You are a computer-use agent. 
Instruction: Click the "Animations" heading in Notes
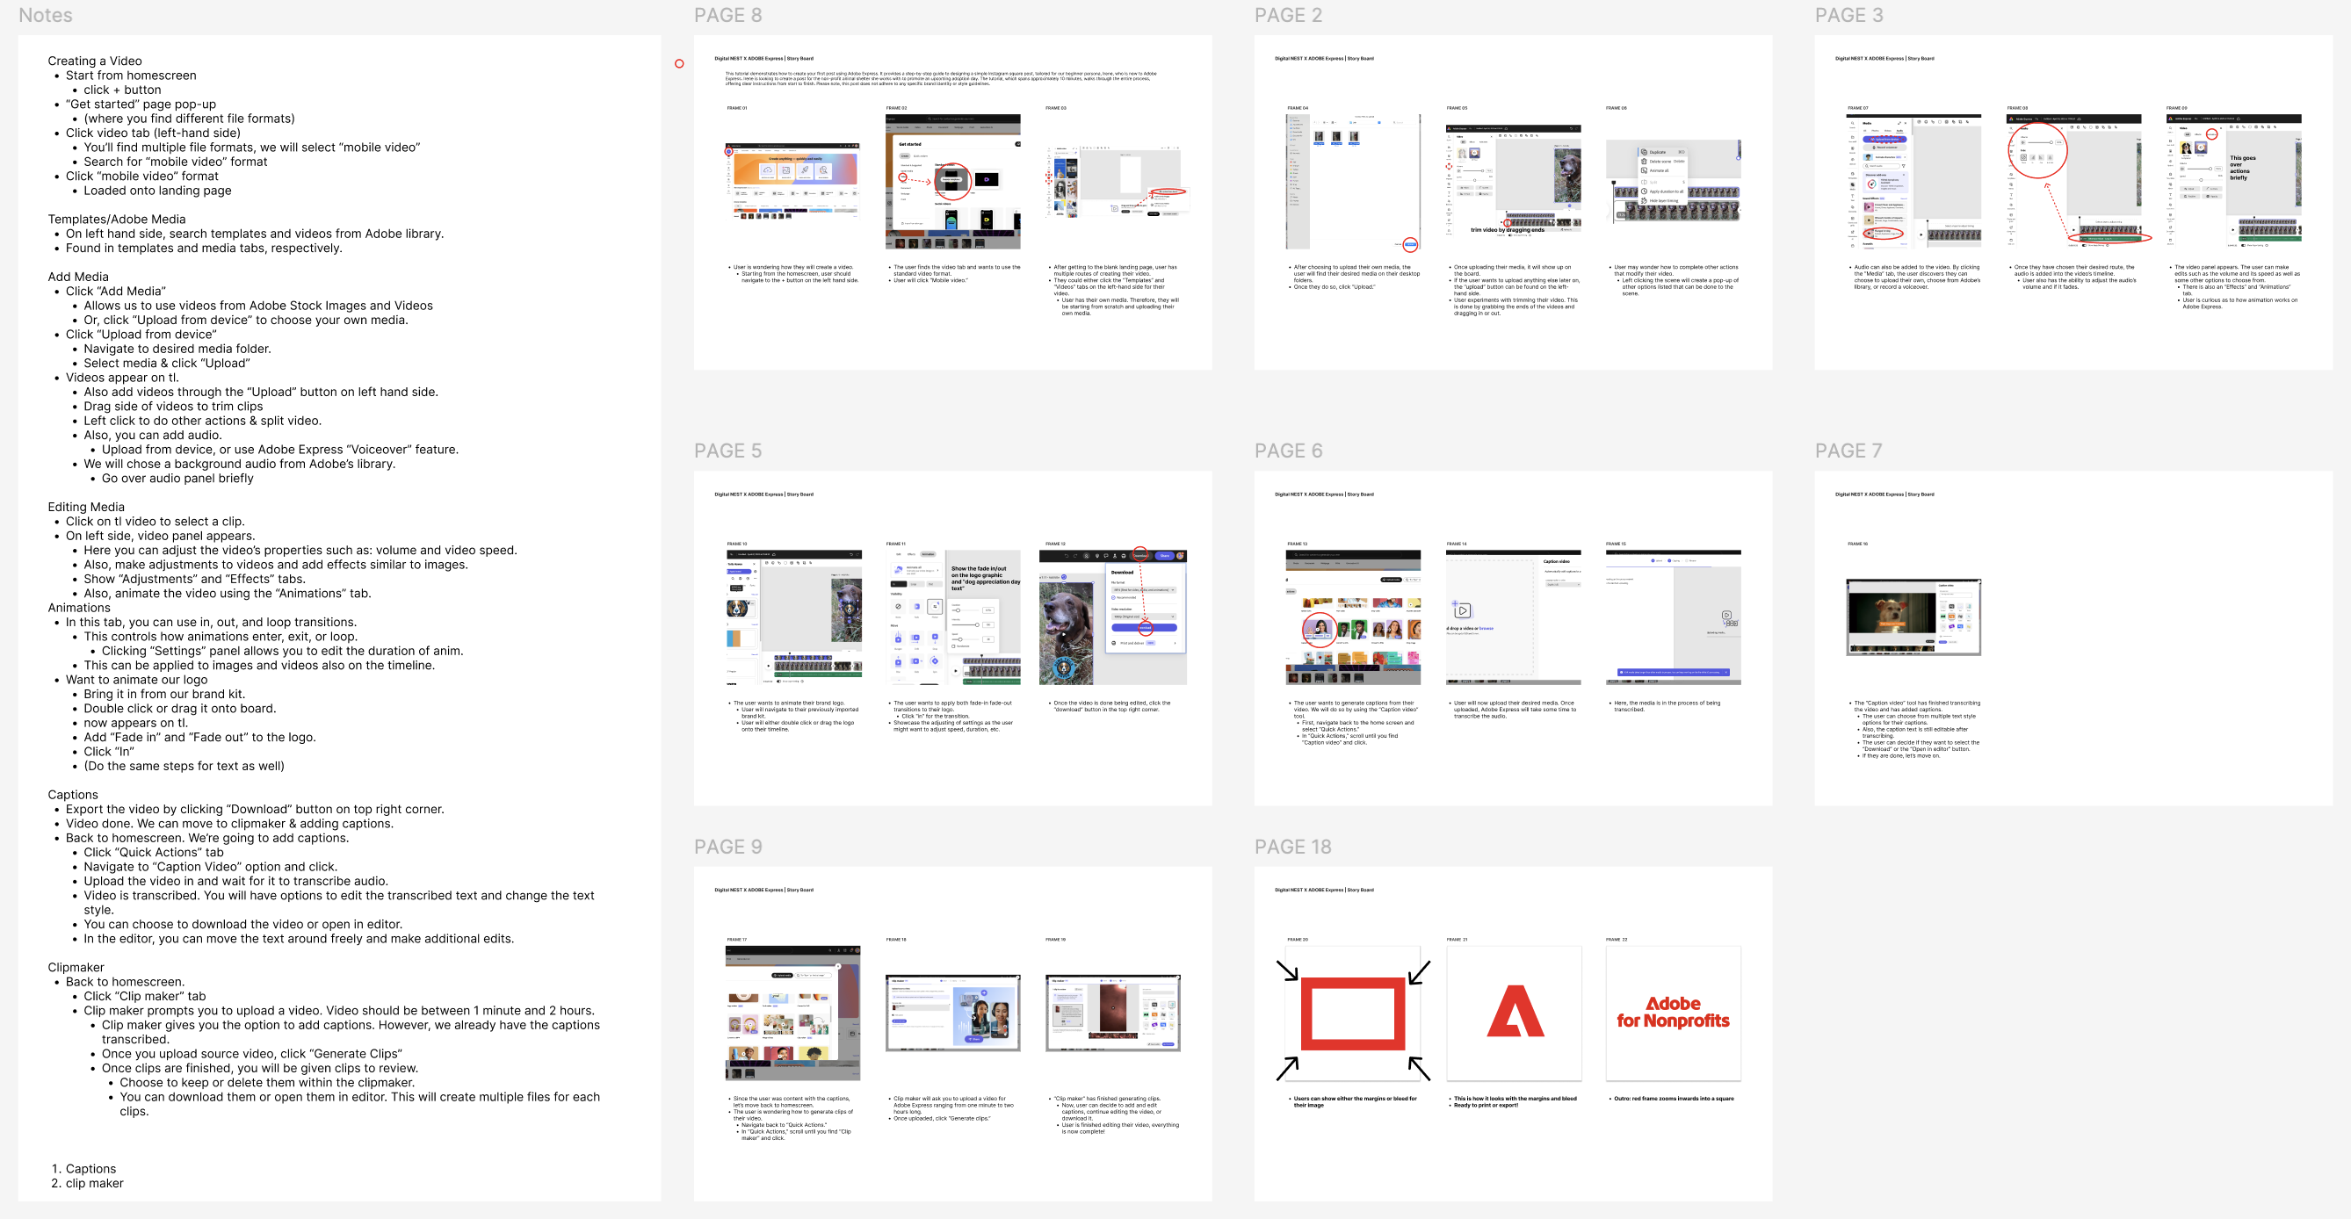[78, 608]
